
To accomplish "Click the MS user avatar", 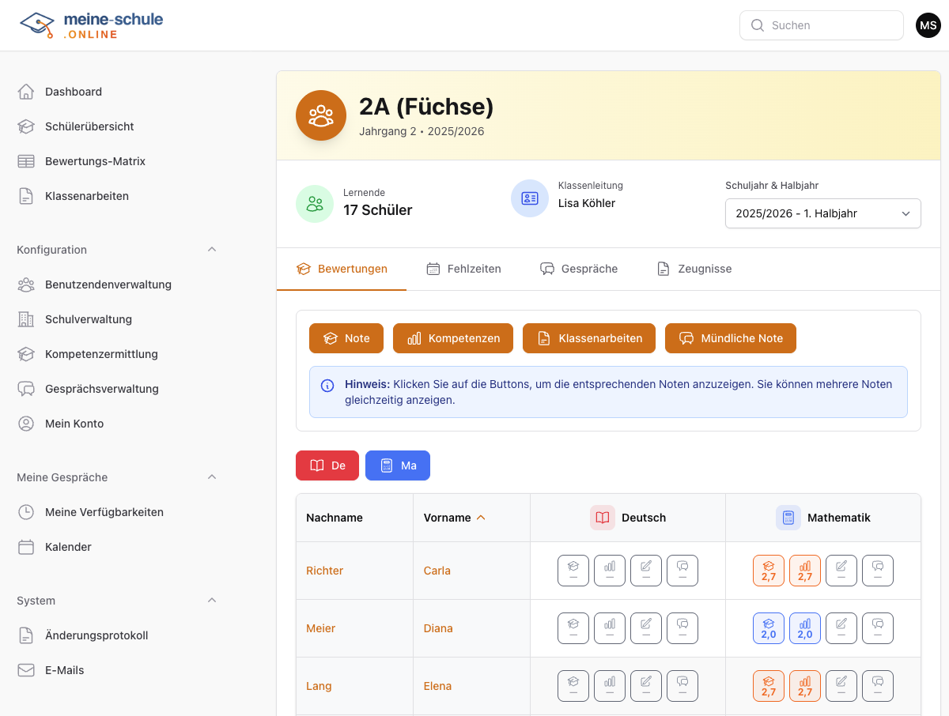I will (x=928, y=25).
